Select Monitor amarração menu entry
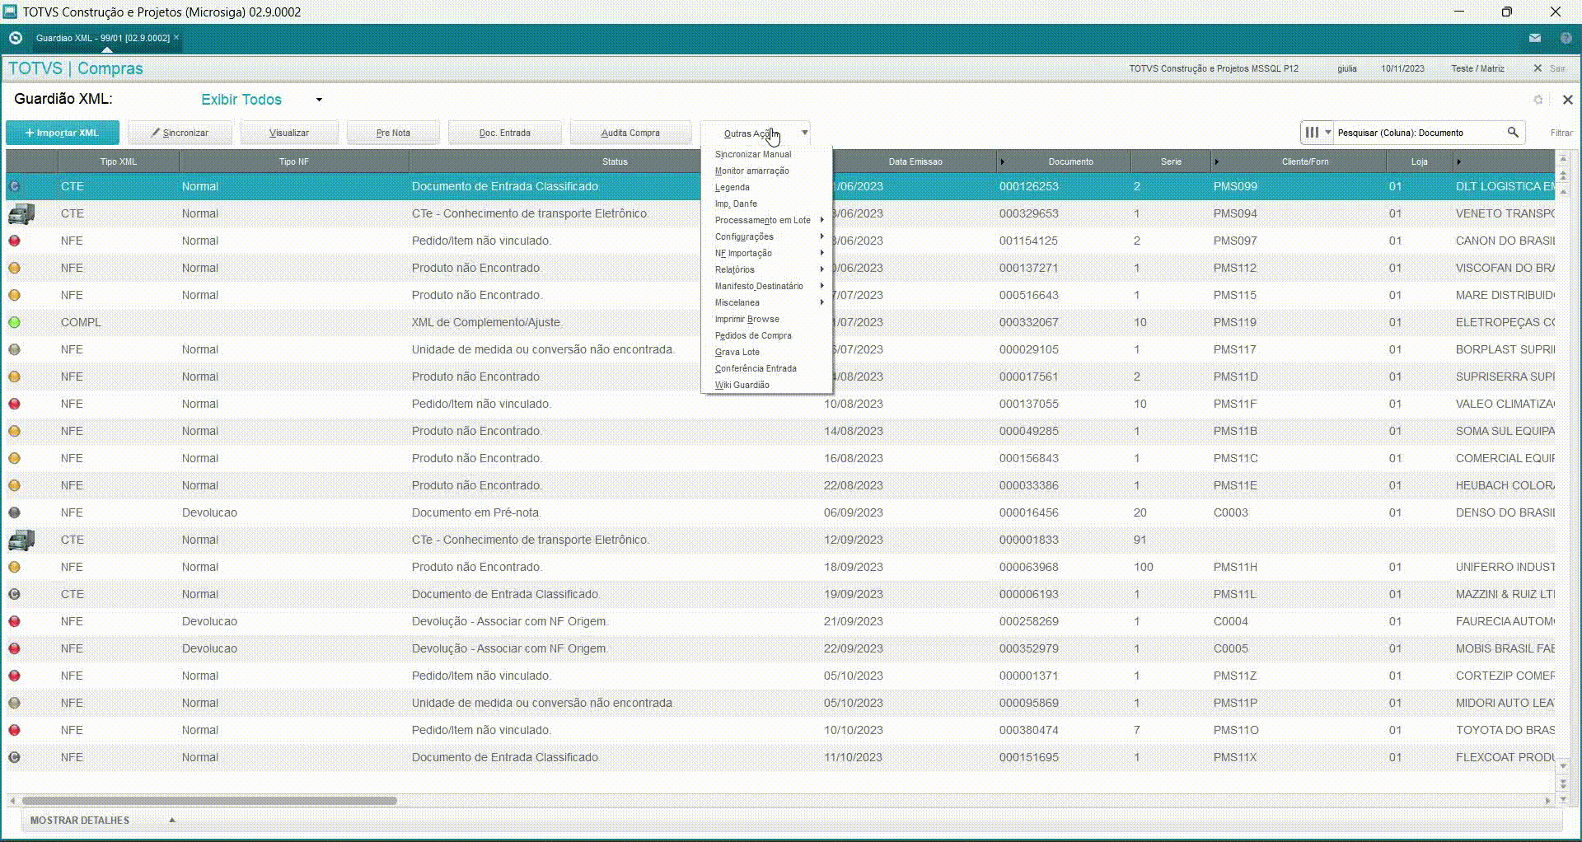 751,171
